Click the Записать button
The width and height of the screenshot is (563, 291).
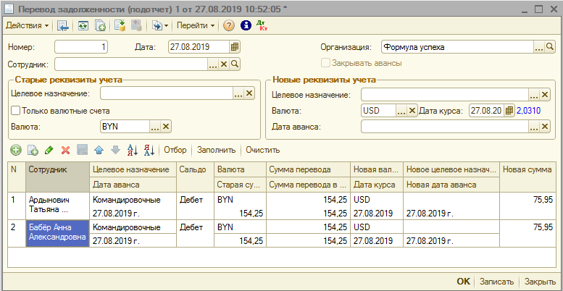(x=498, y=282)
